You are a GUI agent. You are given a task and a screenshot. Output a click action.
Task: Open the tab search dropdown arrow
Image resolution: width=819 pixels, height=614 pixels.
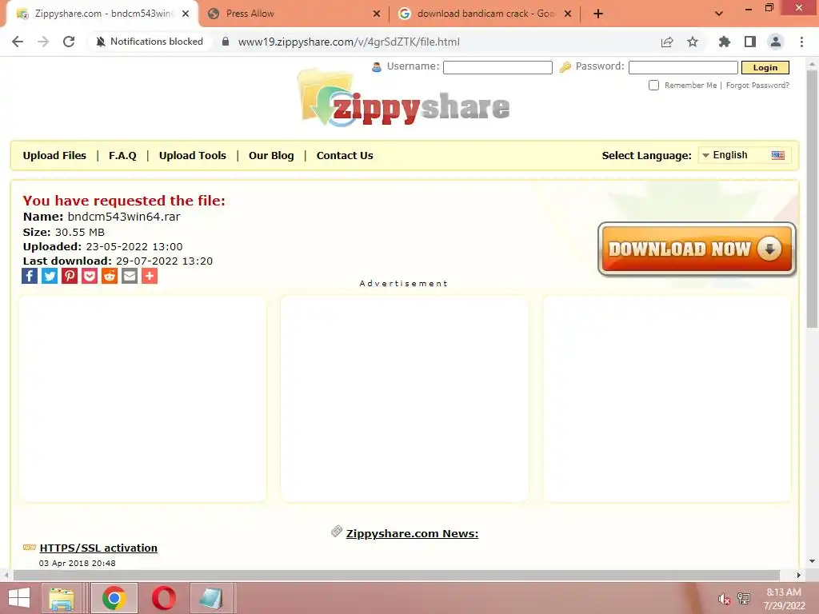pos(719,14)
